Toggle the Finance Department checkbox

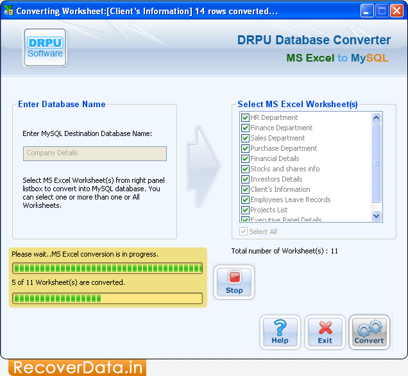[245, 128]
